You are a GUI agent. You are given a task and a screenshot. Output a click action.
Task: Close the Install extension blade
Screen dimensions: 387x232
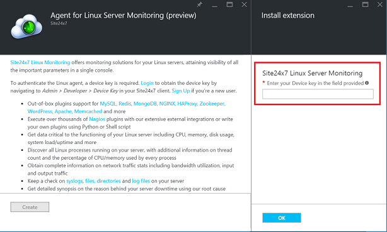point(380,4)
